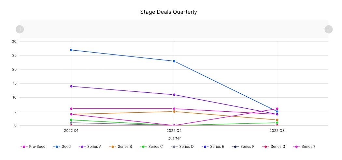Toggle Series D legend entry
The height and width of the screenshot is (160, 342).
tap(182, 147)
